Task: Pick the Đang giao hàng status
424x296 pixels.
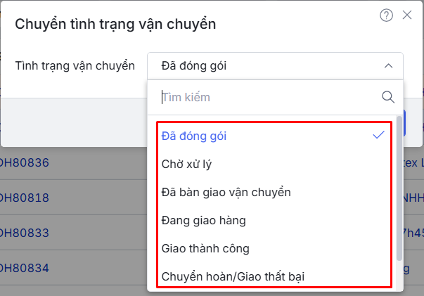Action: (x=203, y=220)
